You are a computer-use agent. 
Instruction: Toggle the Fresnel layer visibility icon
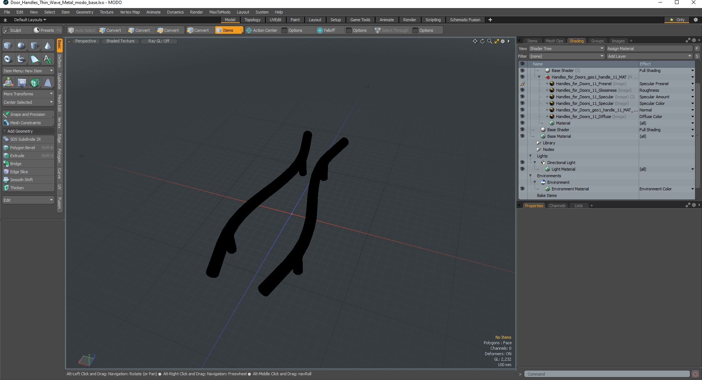tap(522, 84)
